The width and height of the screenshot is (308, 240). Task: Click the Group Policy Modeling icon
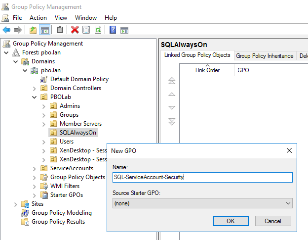pos(25,213)
